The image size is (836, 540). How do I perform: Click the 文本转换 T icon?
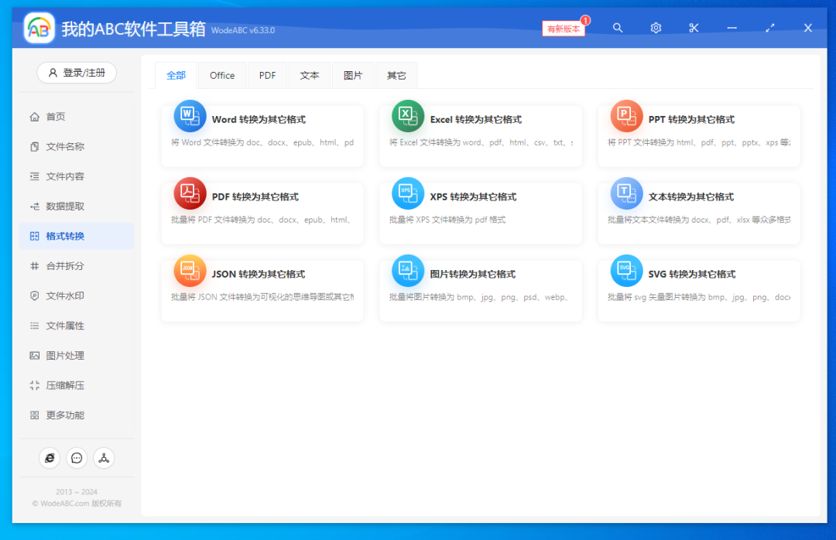(626, 193)
